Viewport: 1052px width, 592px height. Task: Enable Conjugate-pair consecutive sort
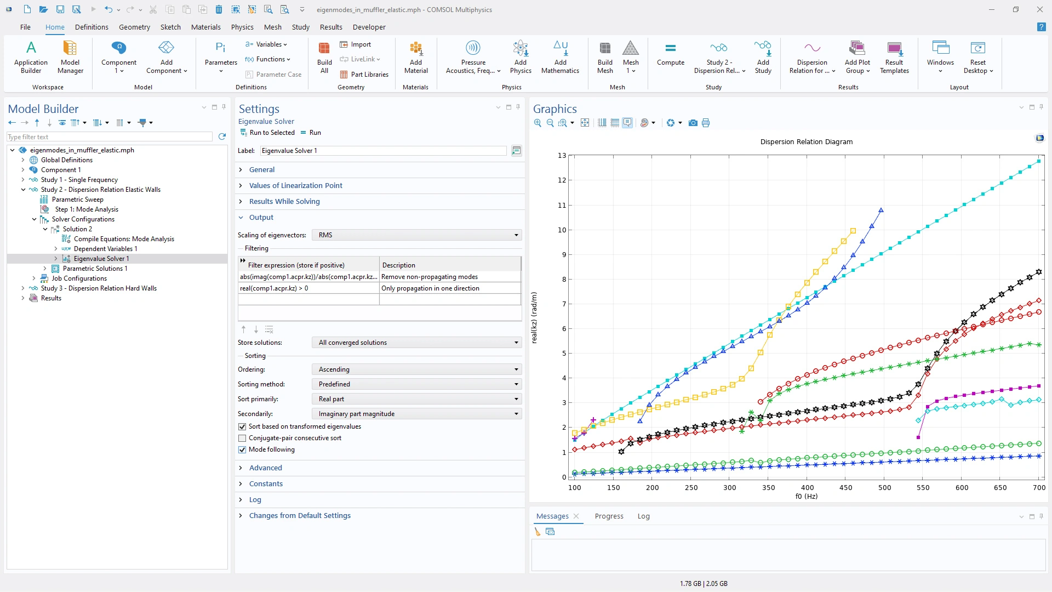tap(242, 438)
